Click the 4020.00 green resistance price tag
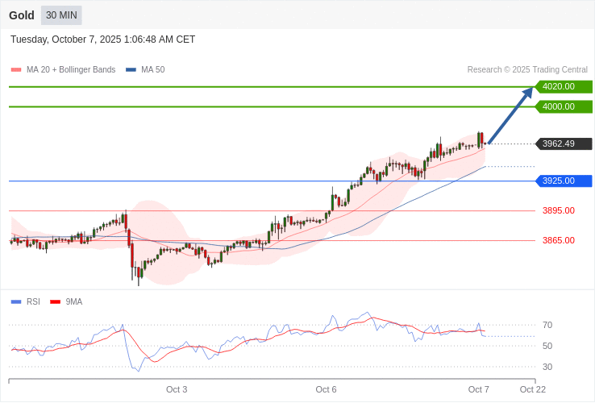The image size is (595, 403). (x=563, y=87)
